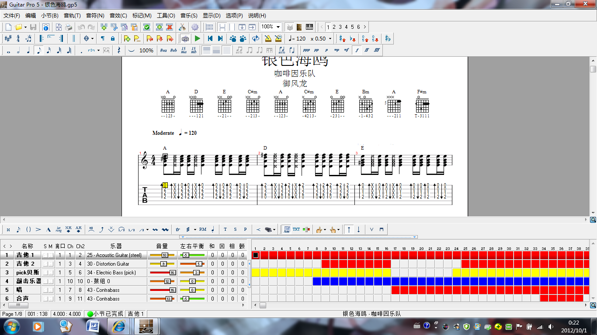The height and width of the screenshot is (335, 597).
Task: Click the let ring effect icon
Action: tap(59, 229)
